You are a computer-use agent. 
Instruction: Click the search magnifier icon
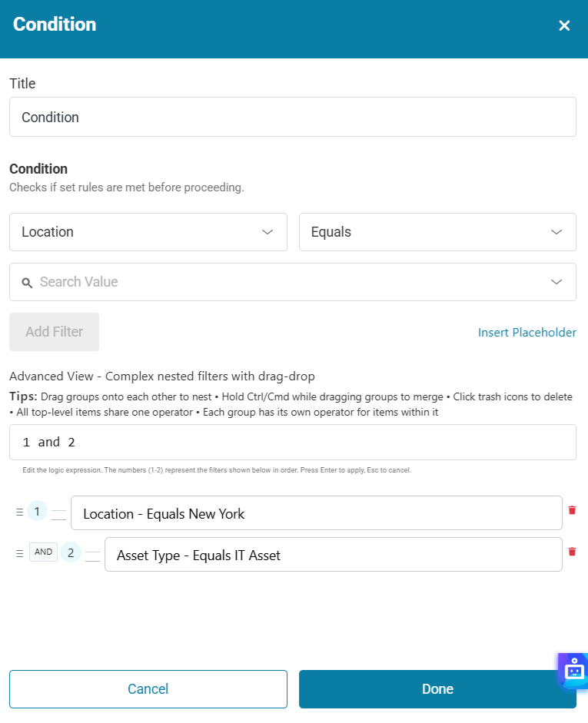[x=27, y=283]
